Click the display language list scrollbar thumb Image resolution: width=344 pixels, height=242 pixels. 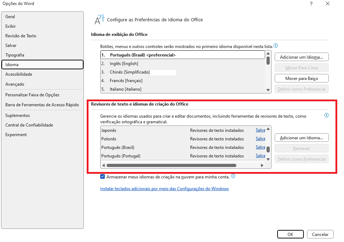pos(268,60)
